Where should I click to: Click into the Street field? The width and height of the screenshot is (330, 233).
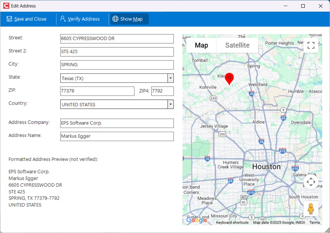[117, 39]
